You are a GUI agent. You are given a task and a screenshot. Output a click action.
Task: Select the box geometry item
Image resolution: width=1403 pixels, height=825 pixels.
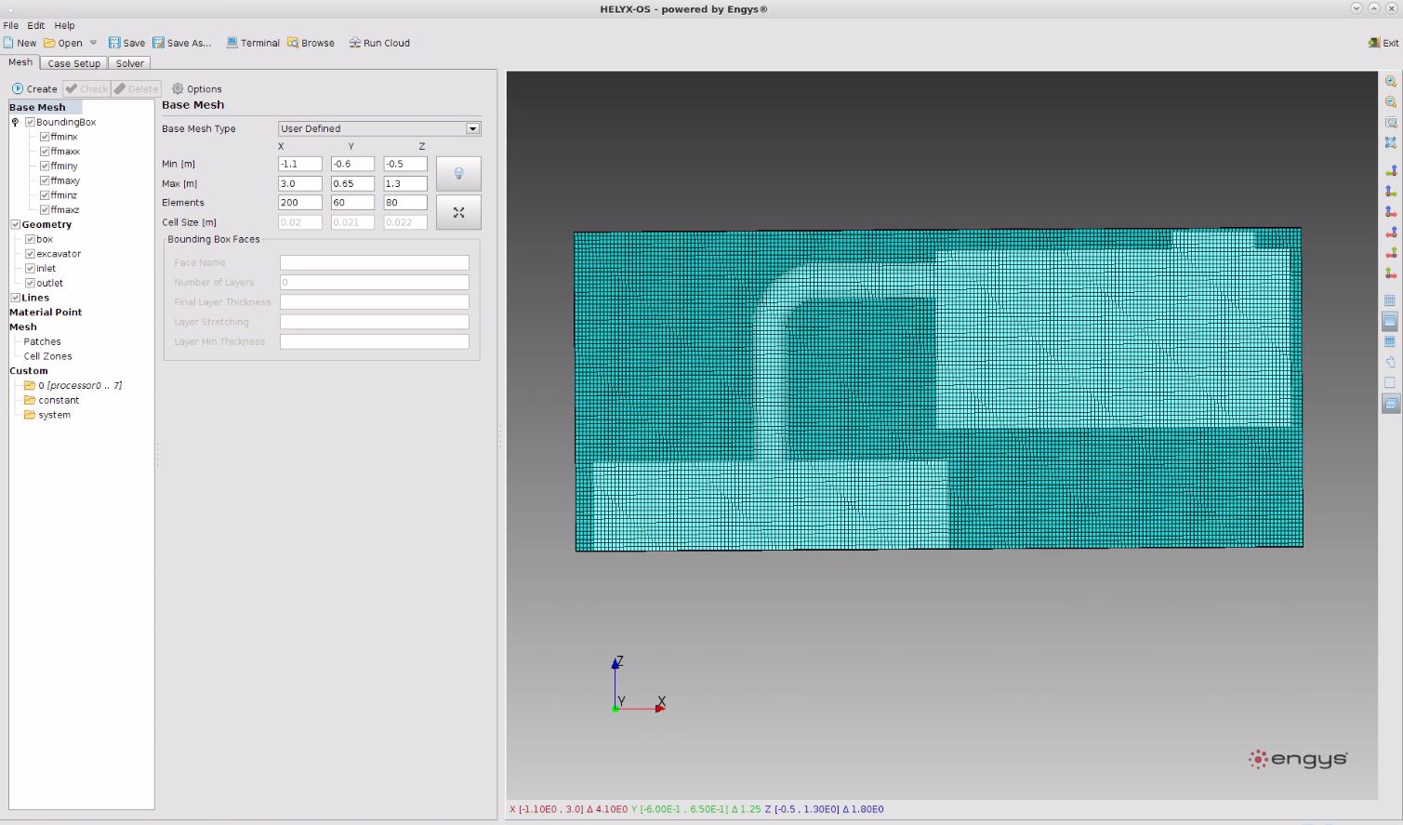[x=45, y=239]
